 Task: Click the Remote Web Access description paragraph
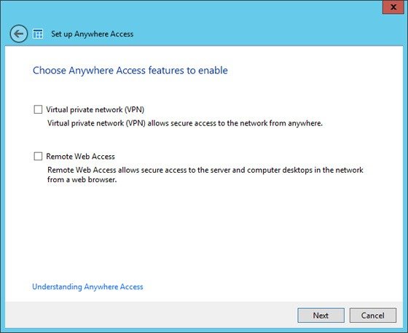(x=205, y=175)
